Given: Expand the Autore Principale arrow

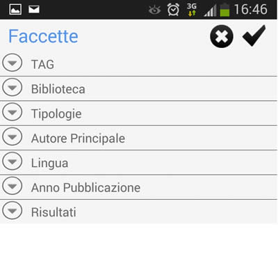Looking at the screenshot, I should pyautogui.click(x=13, y=136).
